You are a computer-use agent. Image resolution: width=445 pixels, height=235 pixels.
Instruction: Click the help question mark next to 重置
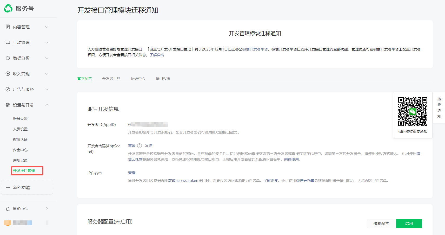coord(140,146)
